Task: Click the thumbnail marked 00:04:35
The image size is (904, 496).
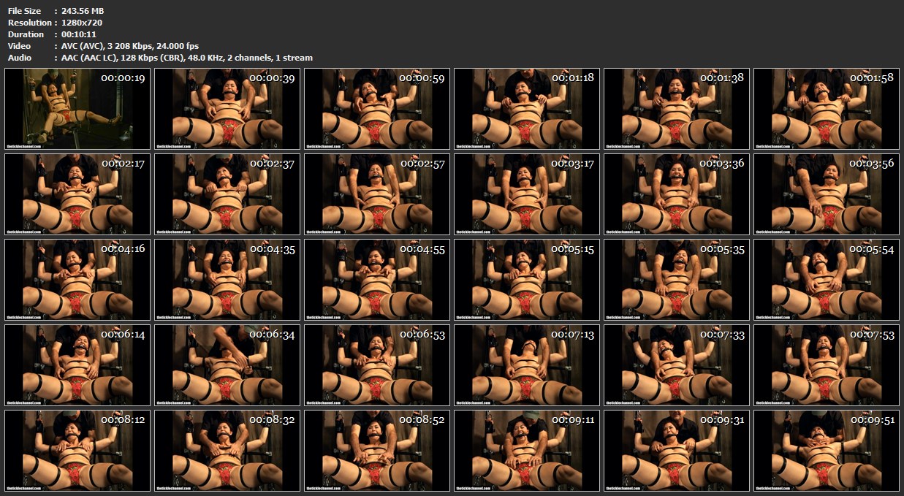Action: coord(227,280)
